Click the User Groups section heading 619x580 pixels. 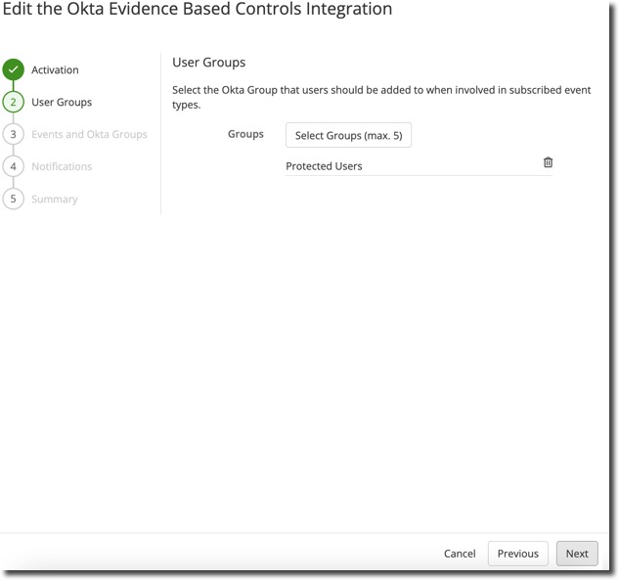[x=209, y=63]
